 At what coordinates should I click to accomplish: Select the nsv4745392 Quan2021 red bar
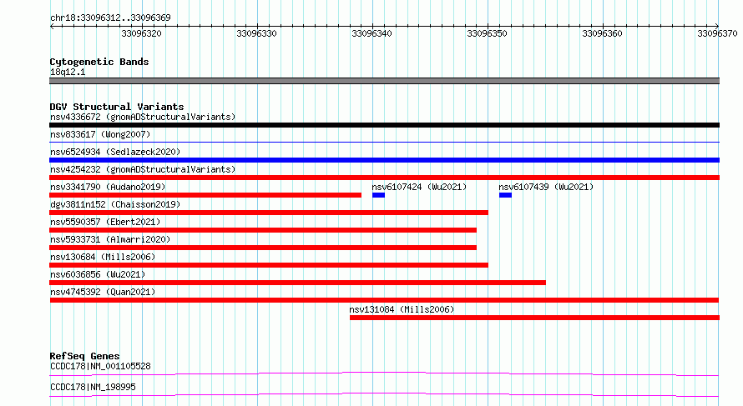pyautogui.click(x=384, y=300)
